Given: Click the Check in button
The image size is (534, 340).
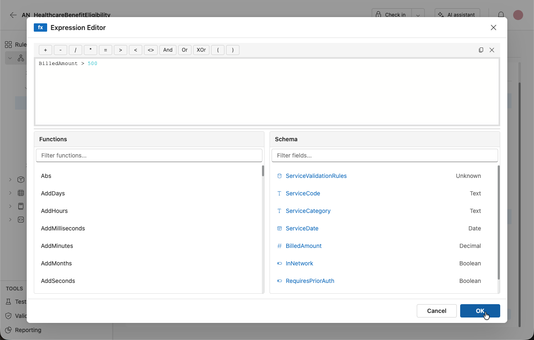Looking at the screenshot, I should 392,15.
